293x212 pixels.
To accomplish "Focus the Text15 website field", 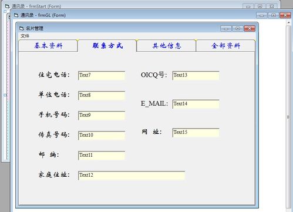I will [196, 133].
